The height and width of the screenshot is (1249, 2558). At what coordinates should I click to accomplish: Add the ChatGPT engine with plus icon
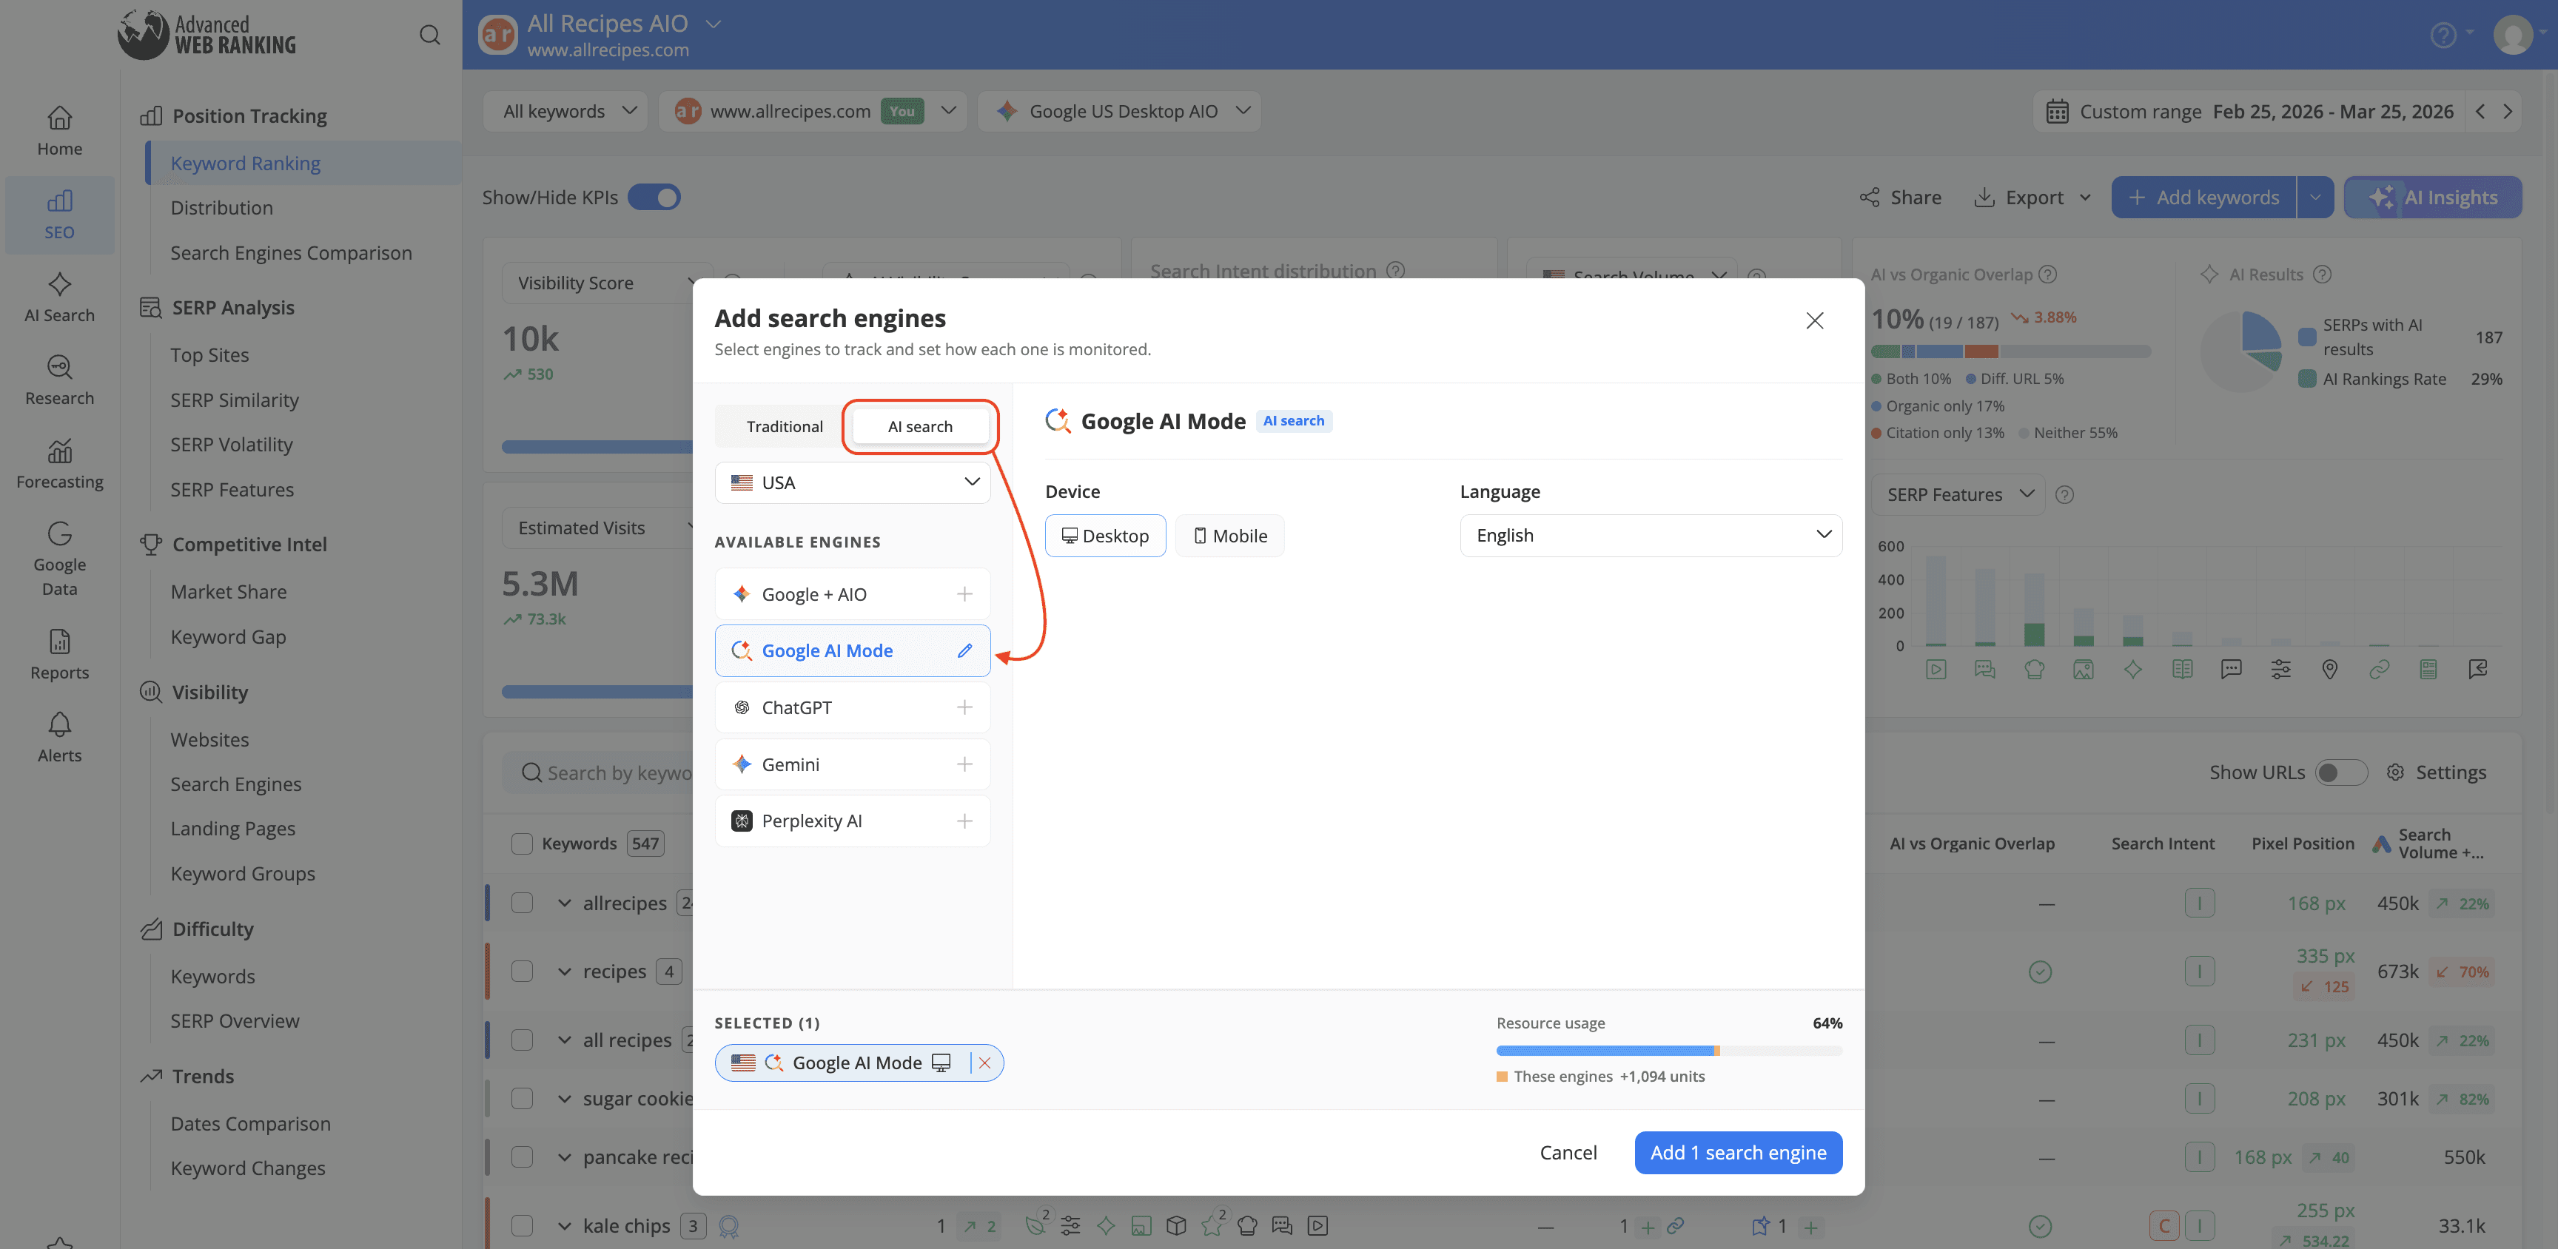point(964,707)
